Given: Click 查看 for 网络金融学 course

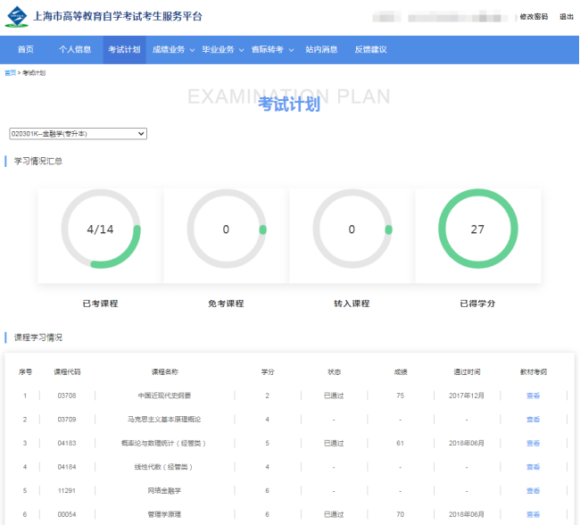Looking at the screenshot, I should pos(533,490).
